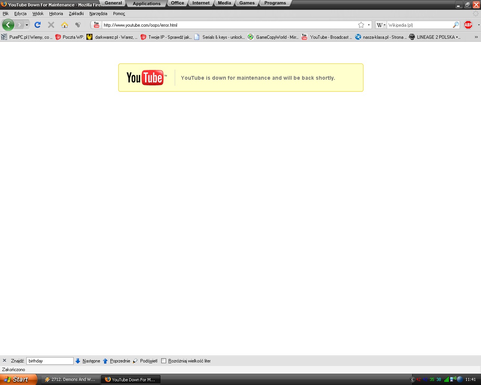Screen dimensions: 481x385
Task: Reload the page with the refresh icon
Action: point(37,25)
